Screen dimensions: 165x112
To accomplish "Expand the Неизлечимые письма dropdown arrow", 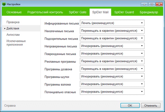I will (x=142, y=31).
